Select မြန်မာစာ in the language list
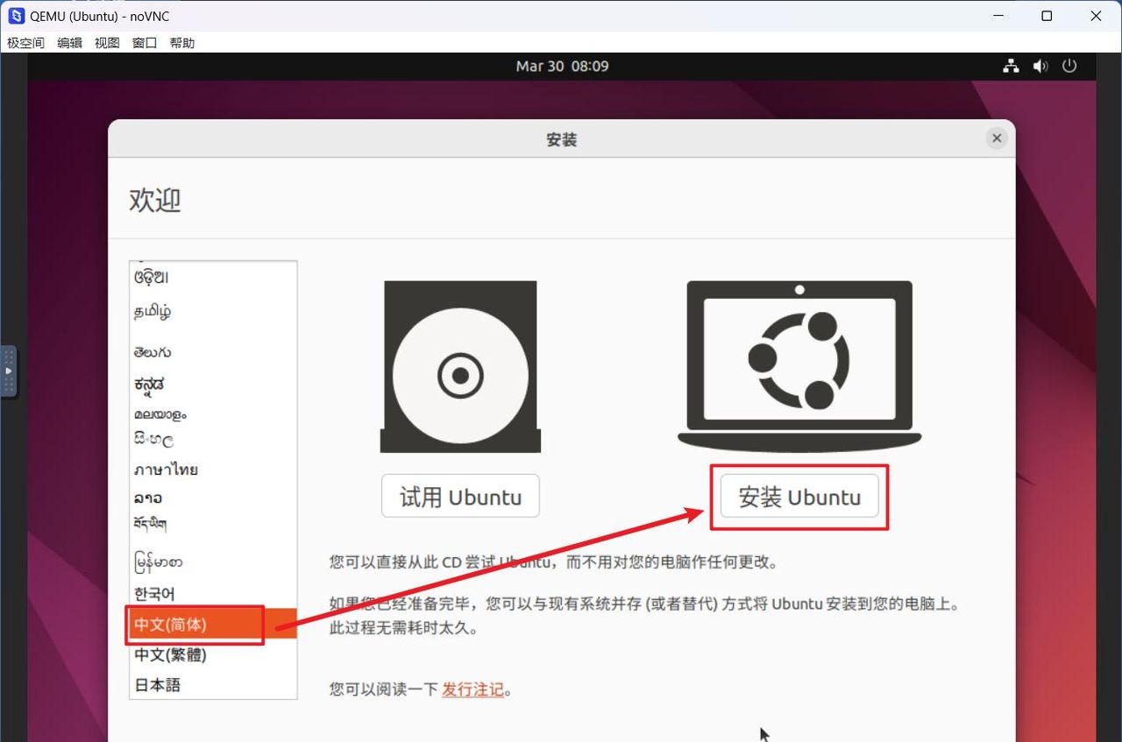This screenshot has height=742, width=1122. coord(213,562)
